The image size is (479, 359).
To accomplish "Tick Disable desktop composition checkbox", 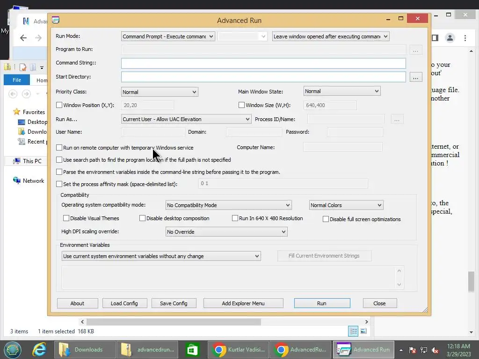I will (142, 218).
